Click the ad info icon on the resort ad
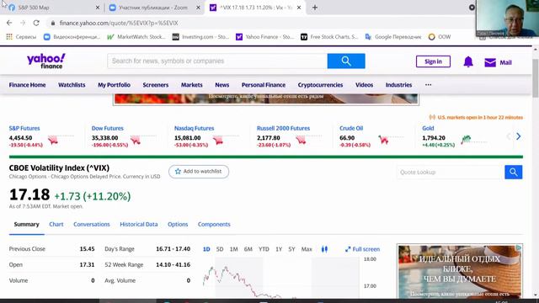539x303 pixels. pyautogui.click(x=519, y=247)
